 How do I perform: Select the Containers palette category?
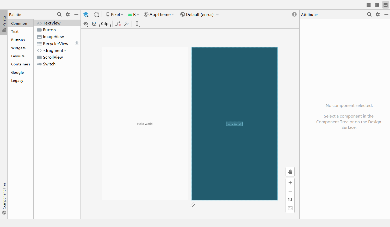coord(20,64)
